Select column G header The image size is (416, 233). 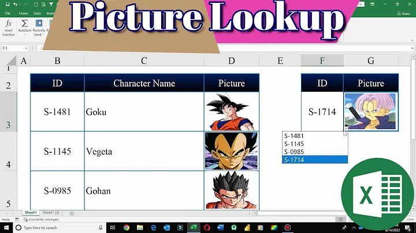click(371, 61)
